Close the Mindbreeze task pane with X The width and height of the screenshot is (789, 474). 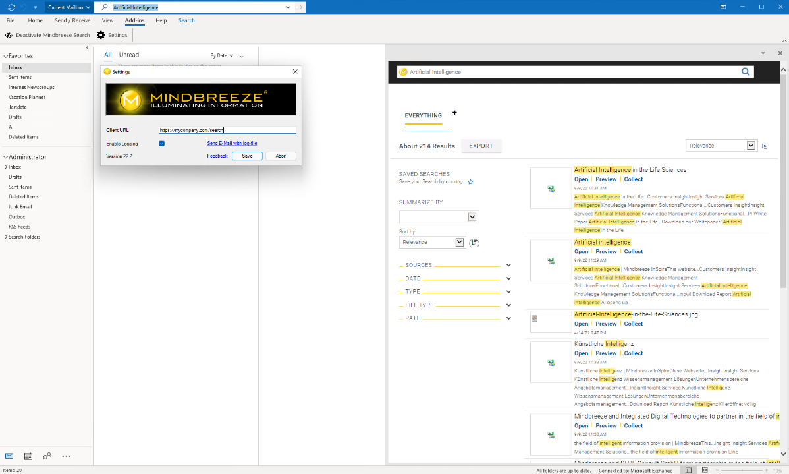click(780, 53)
